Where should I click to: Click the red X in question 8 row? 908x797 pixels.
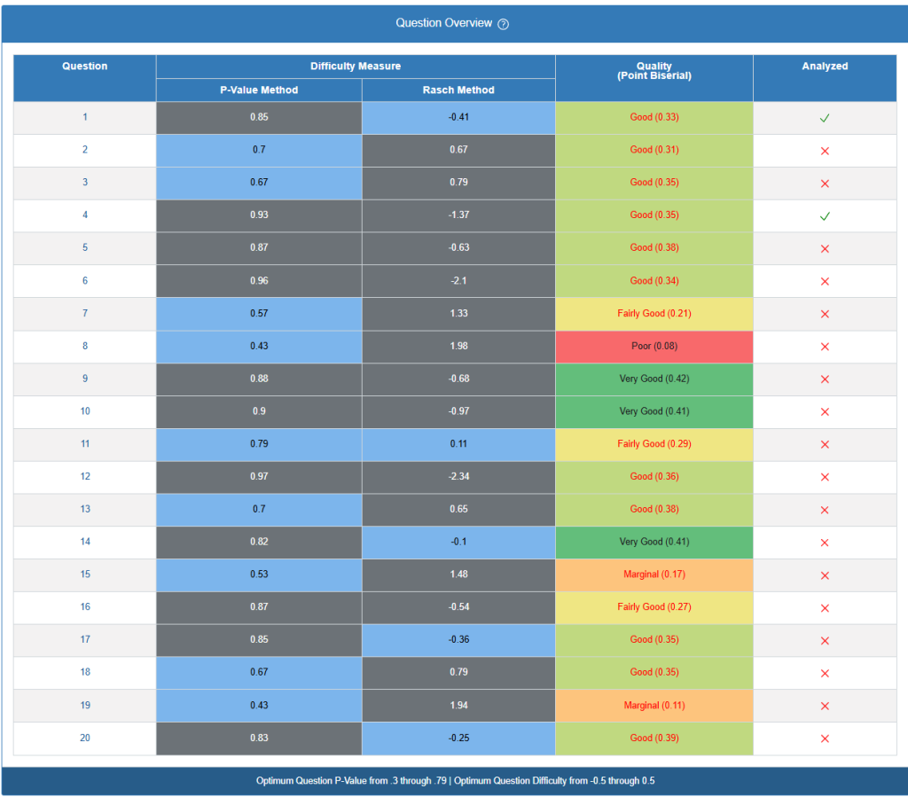click(x=825, y=347)
